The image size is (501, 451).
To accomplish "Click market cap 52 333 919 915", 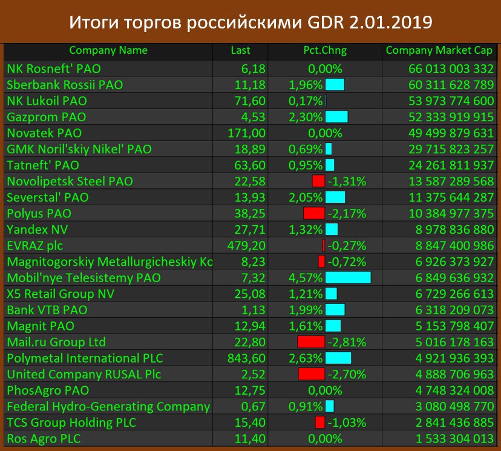I will 451,117.
